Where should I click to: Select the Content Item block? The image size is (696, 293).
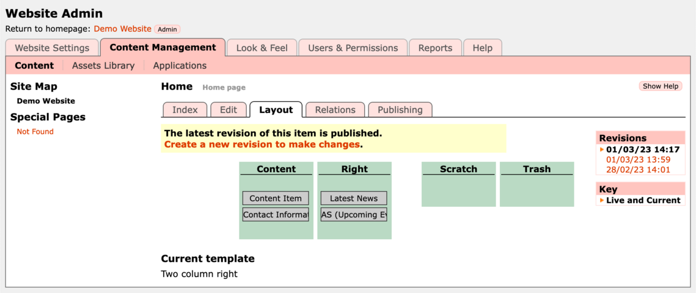click(276, 198)
